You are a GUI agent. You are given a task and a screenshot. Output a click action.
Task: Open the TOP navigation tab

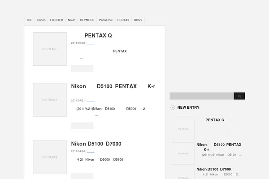coord(29,20)
